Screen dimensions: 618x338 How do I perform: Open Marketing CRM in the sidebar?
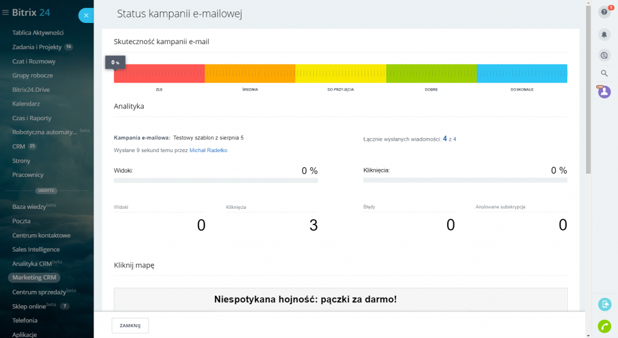tap(34, 278)
